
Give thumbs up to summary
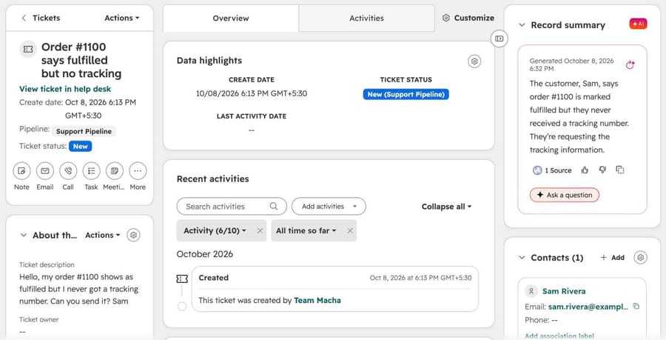pyautogui.click(x=585, y=170)
